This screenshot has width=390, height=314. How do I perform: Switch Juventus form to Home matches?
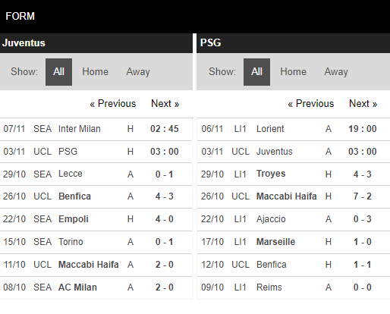click(95, 72)
